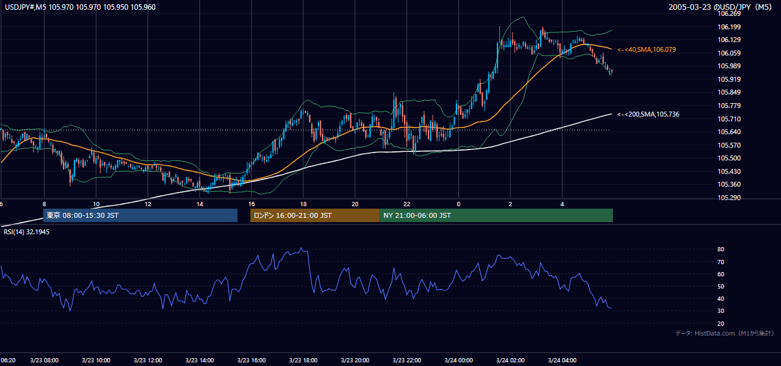Click the 3/23 12:00 time axis label
Screen dimensions: 781x366
[148, 361]
